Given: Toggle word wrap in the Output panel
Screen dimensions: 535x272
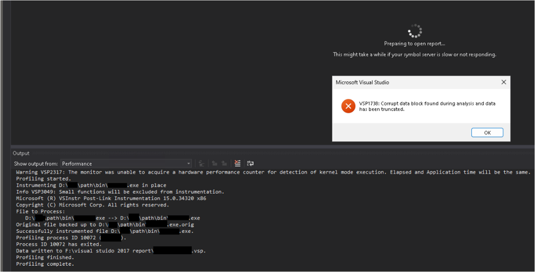Looking at the screenshot, I should [250, 164].
